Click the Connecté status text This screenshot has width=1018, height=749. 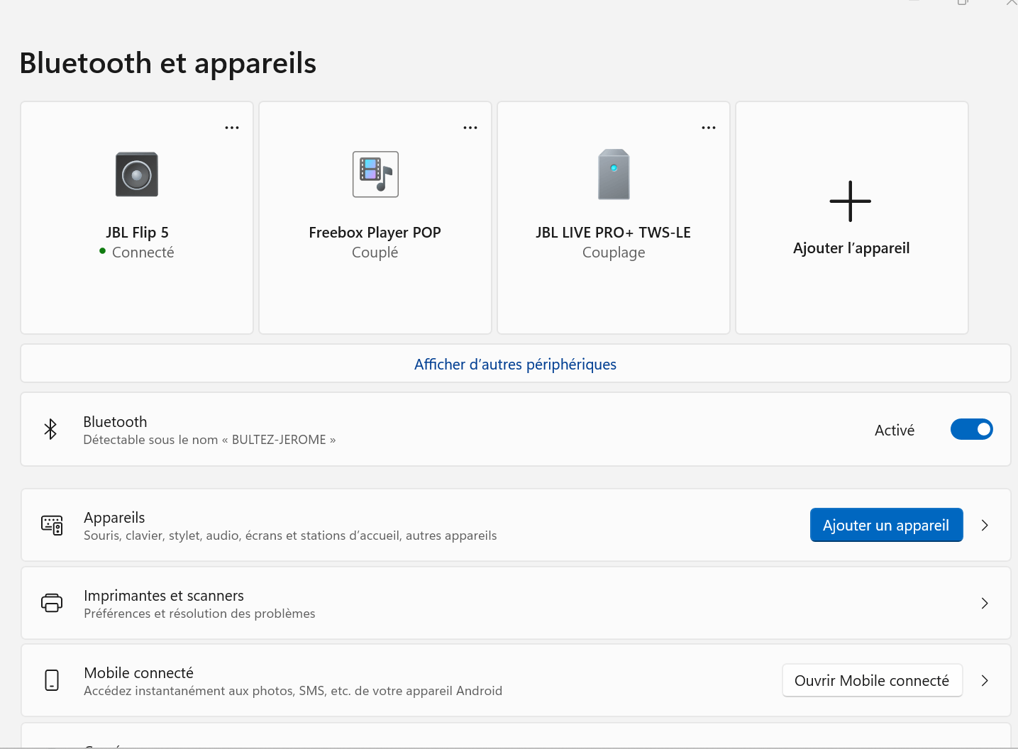pyautogui.click(x=143, y=253)
